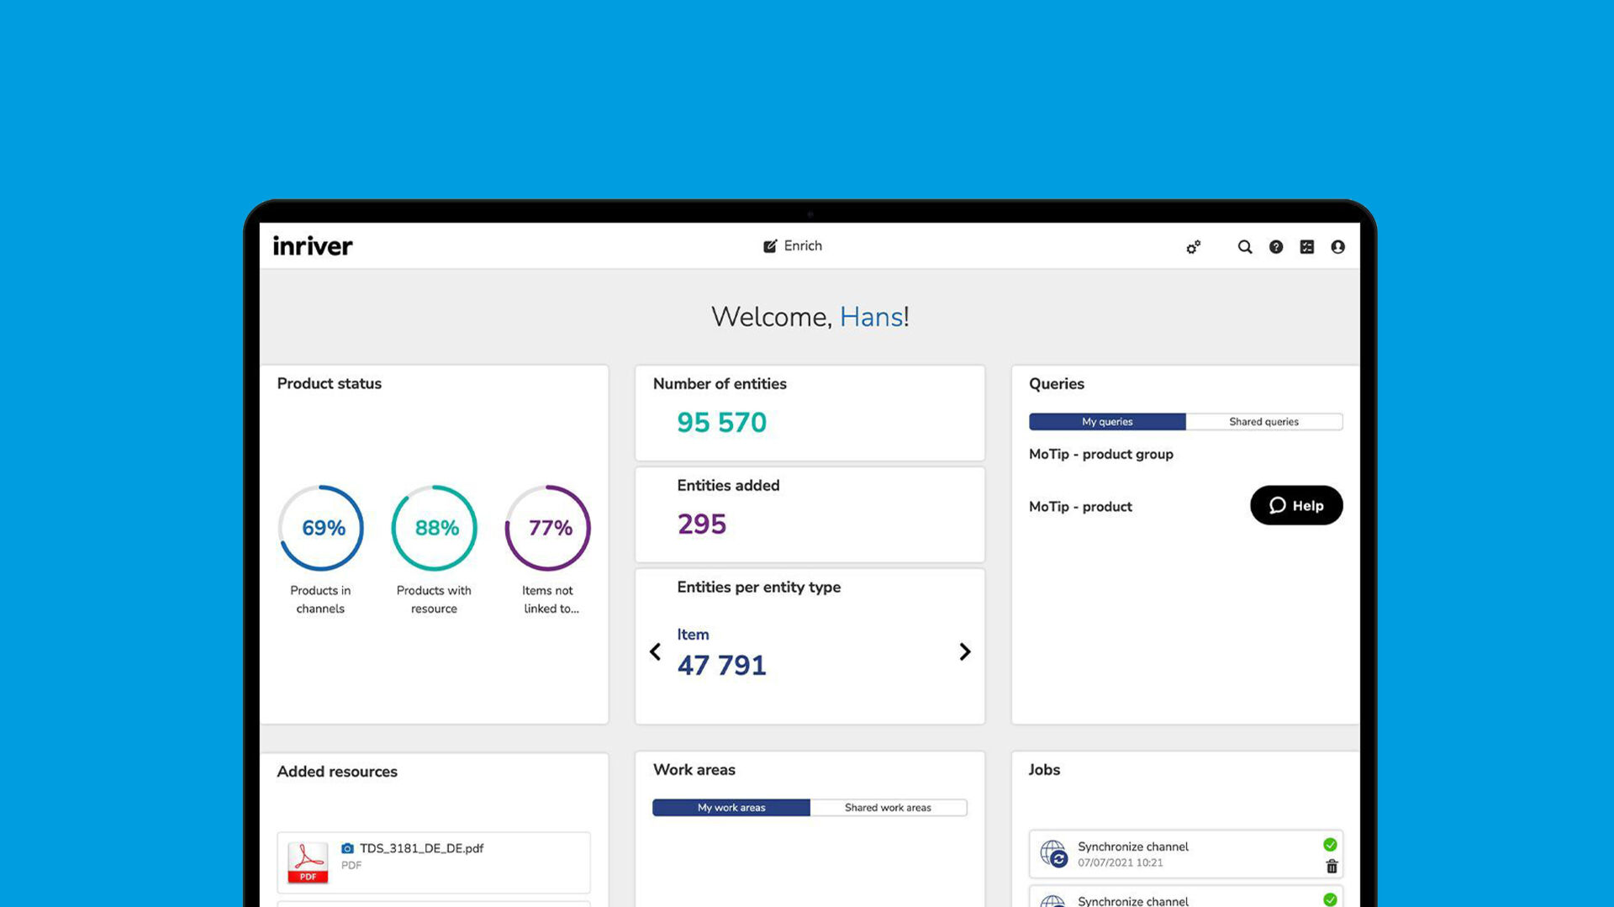
Task: Open the task list icon in header
Action: click(x=1307, y=247)
